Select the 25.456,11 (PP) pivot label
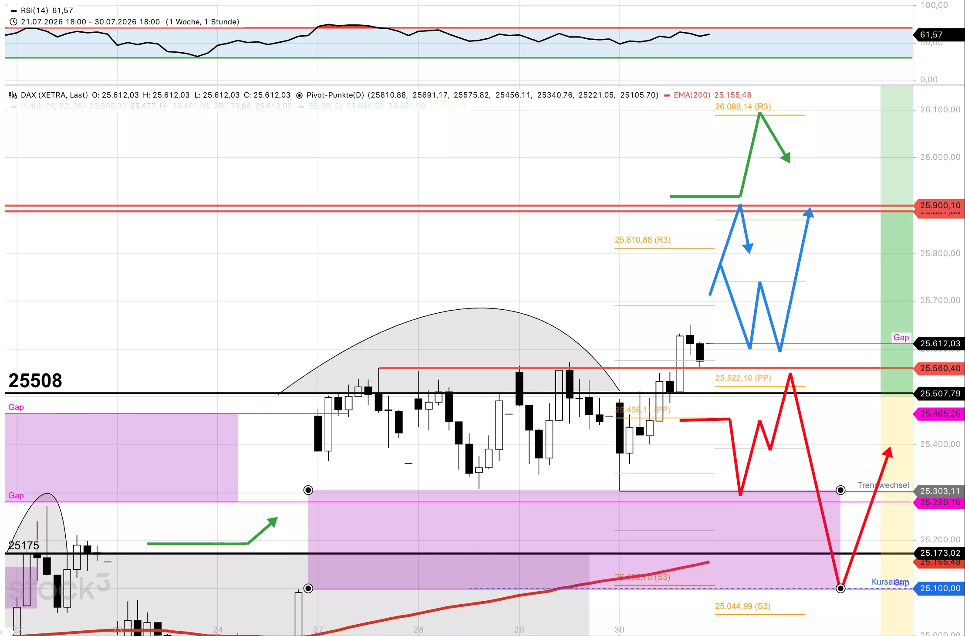This screenshot has height=636, width=965. pos(643,409)
